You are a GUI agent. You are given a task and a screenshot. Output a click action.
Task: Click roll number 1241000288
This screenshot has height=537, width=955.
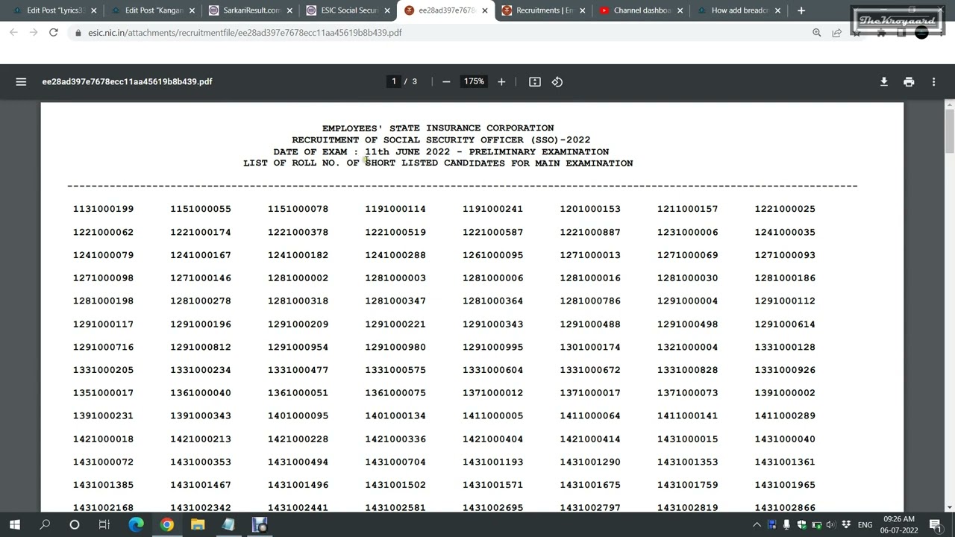tap(395, 255)
